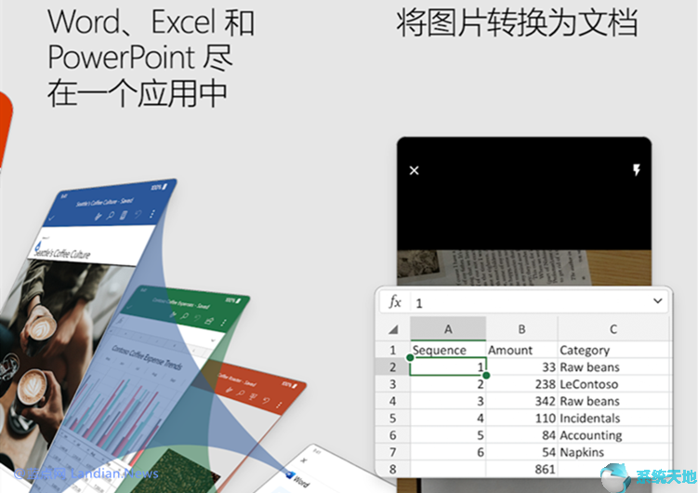Select the cell with amount 110
The height and width of the screenshot is (493, 698).
(x=521, y=418)
